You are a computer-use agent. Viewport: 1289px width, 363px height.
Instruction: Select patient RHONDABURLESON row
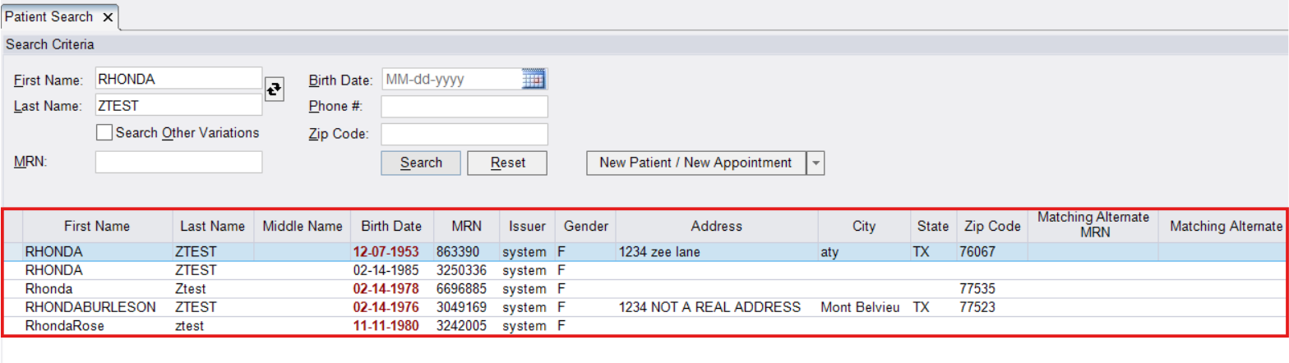click(x=645, y=306)
